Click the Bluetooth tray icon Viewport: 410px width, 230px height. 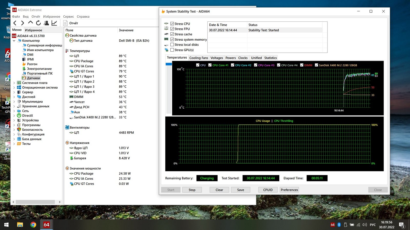tap(339, 225)
